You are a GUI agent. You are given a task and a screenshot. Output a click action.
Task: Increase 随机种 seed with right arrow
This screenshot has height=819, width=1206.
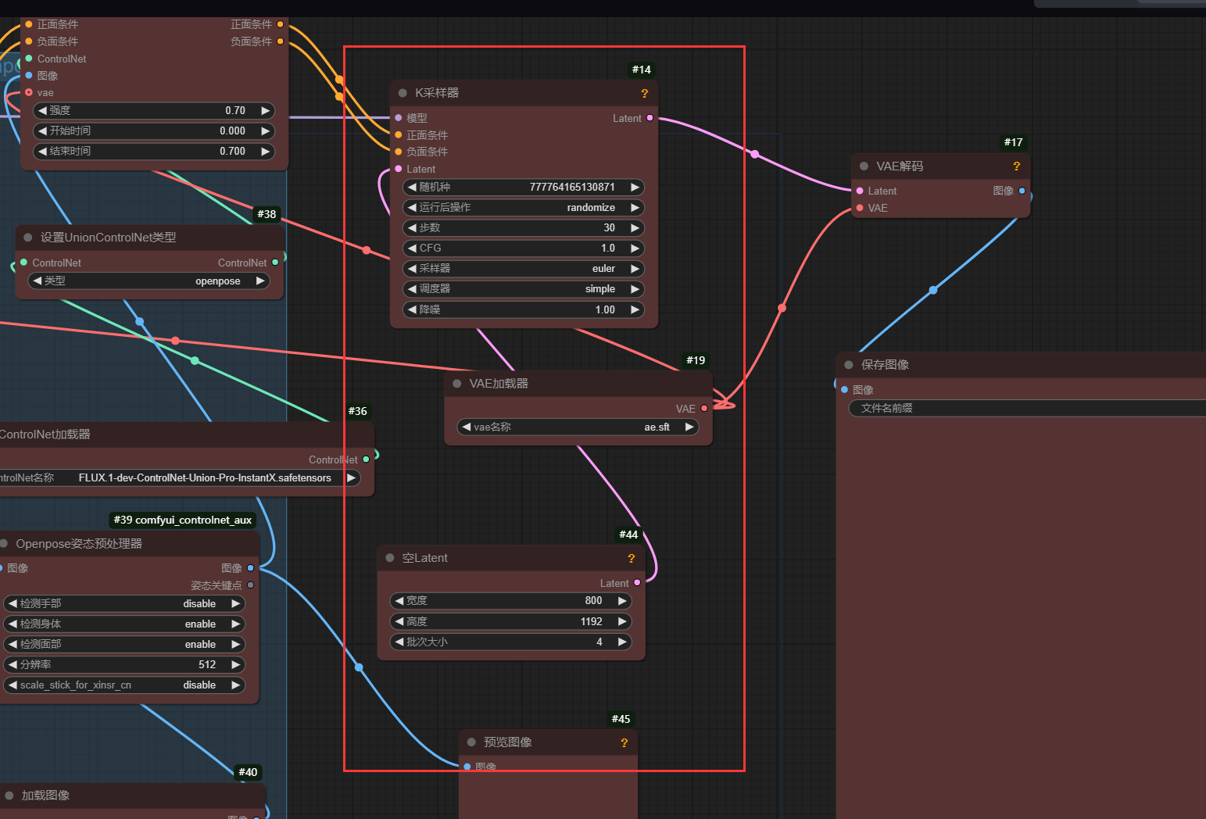[x=635, y=188]
